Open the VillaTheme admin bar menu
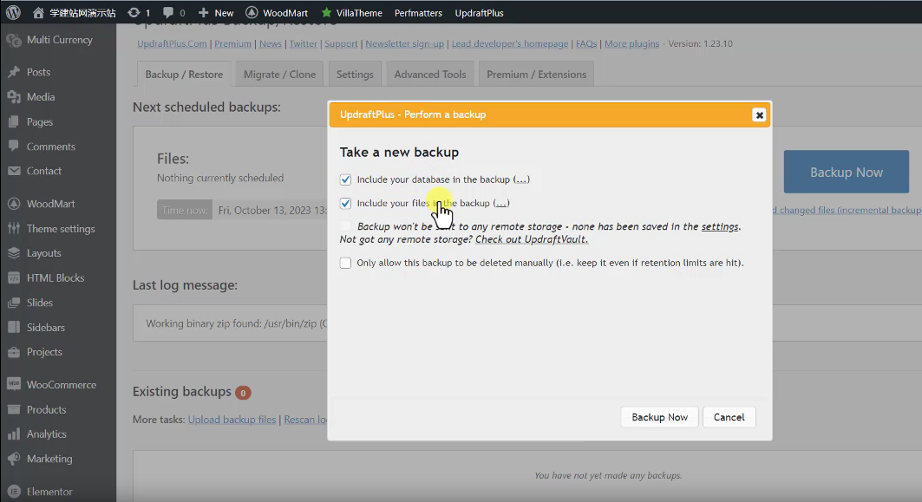This screenshot has width=922, height=502. tap(351, 12)
